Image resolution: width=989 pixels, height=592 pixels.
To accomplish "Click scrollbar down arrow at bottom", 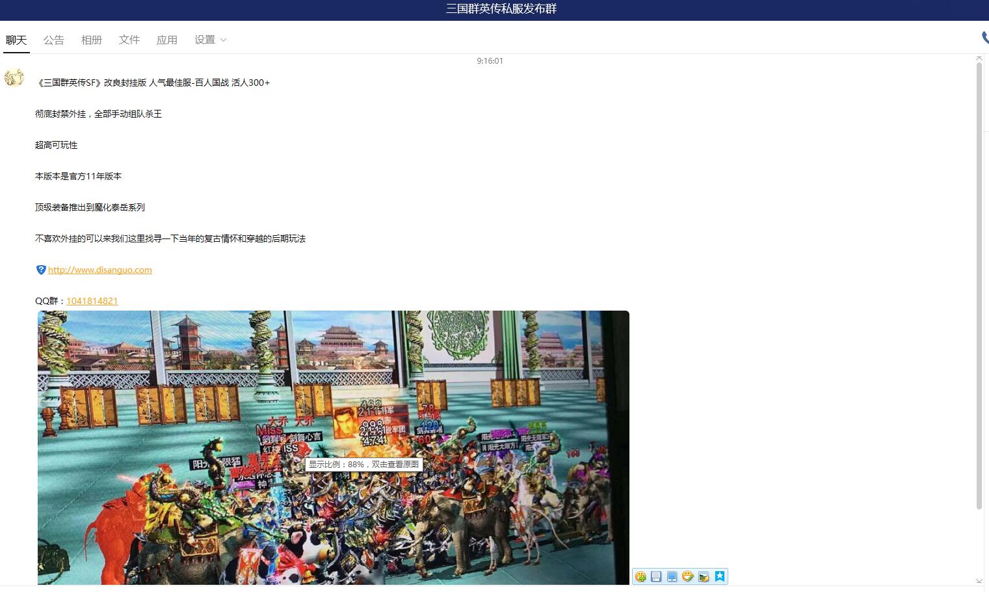I will pyautogui.click(x=979, y=581).
